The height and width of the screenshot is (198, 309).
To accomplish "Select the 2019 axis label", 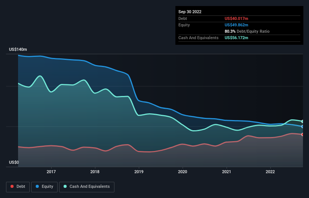I will click(x=139, y=172).
